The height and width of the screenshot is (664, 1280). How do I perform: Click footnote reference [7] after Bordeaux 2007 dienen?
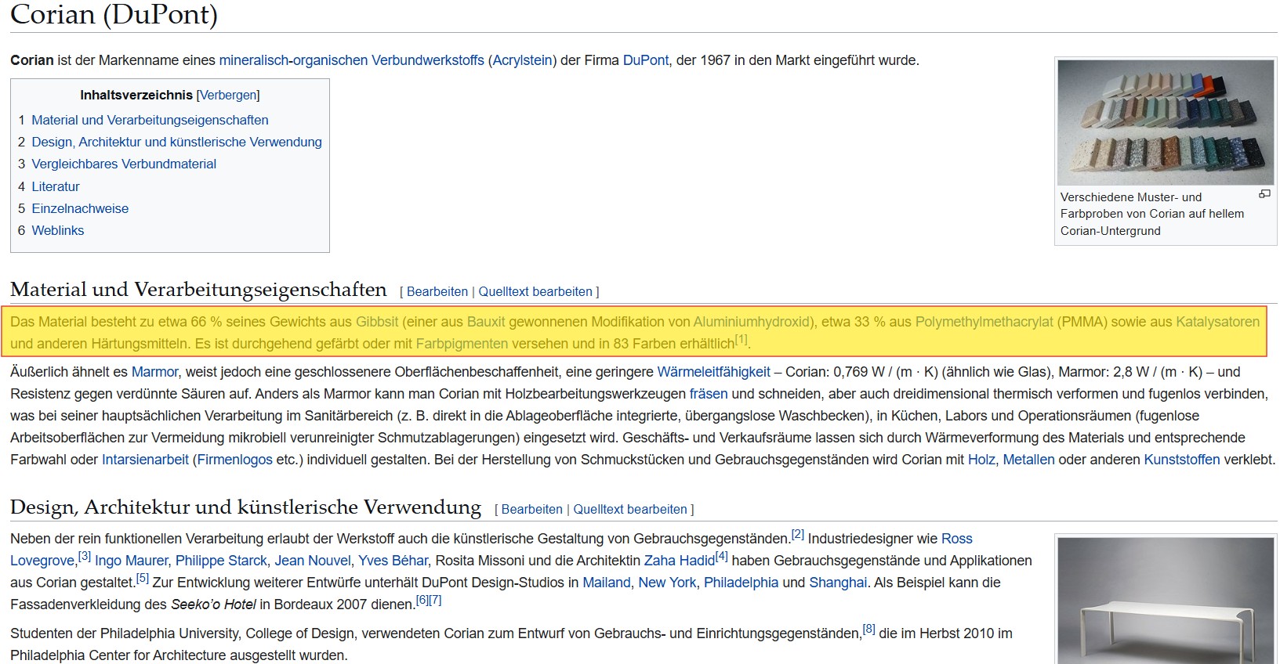(435, 601)
